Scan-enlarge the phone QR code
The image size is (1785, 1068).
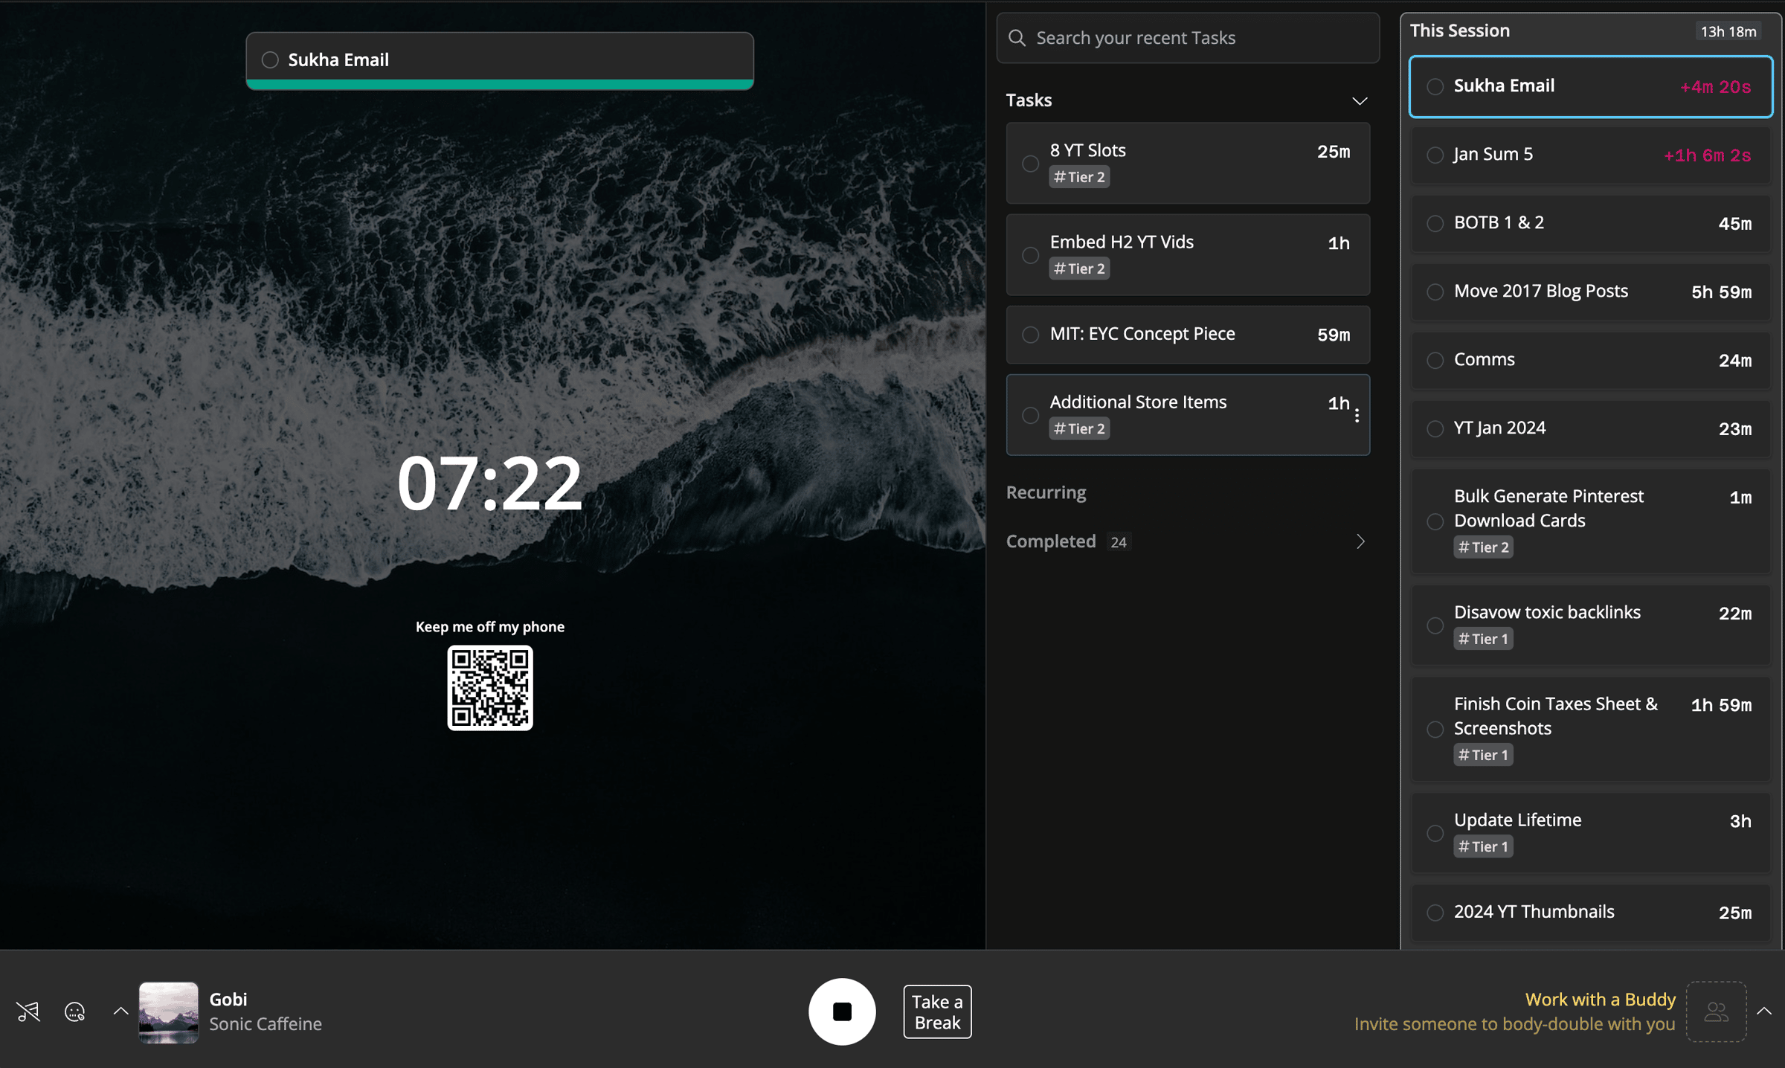pos(490,688)
